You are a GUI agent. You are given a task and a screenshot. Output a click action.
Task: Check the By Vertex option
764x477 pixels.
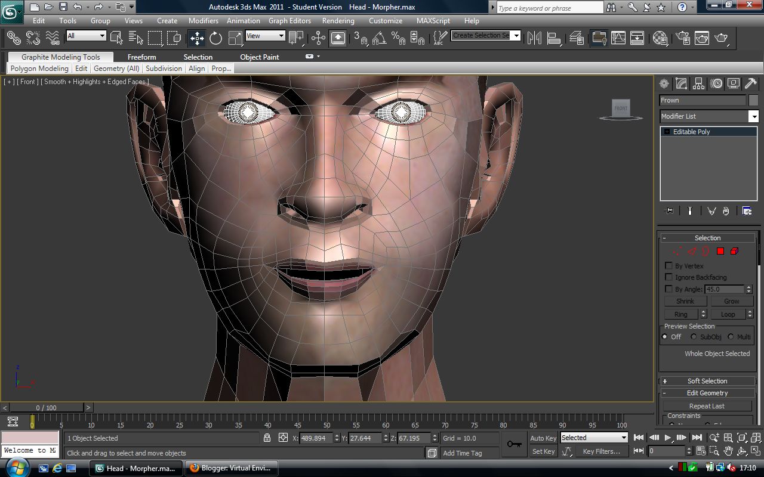669,266
